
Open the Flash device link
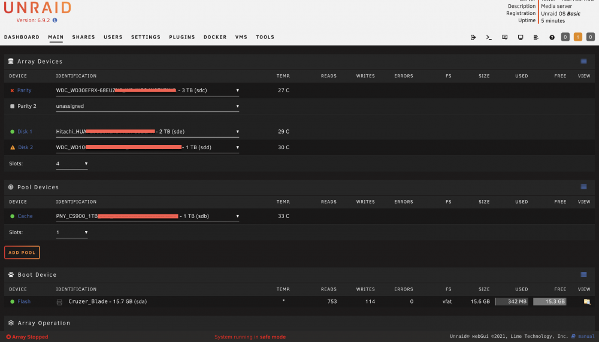24,301
